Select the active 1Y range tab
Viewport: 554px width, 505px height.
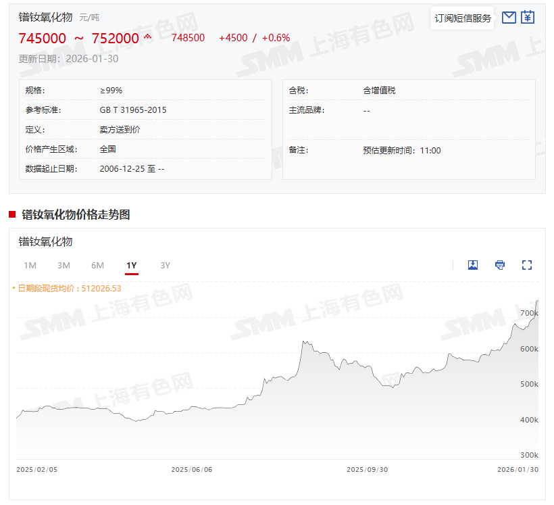[132, 265]
